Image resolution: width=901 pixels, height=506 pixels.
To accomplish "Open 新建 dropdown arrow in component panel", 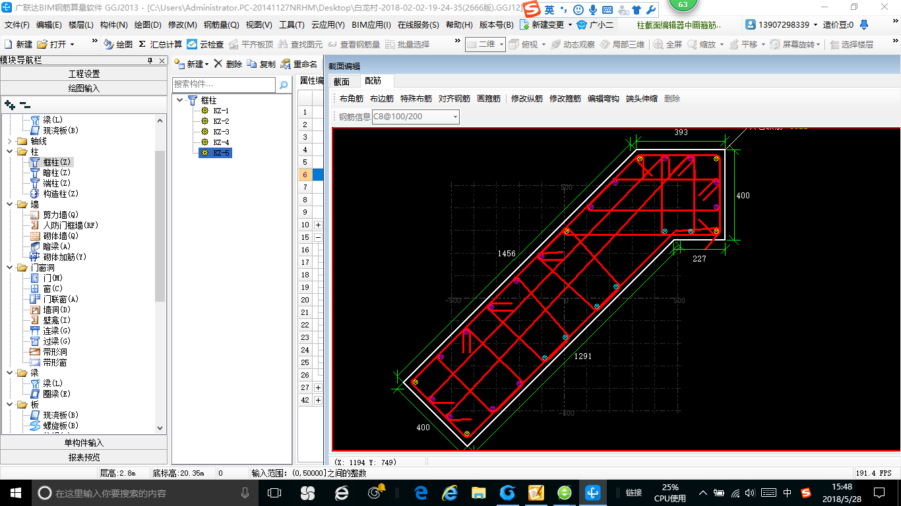I will point(206,65).
